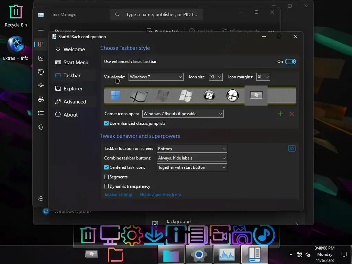This screenshot has height=264, width=352.
Task: Open the Notification Area Icons link
Action: tap(161, 195)
